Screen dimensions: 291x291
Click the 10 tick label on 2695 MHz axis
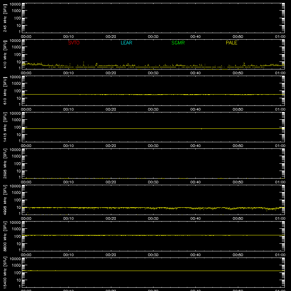(x=19, y=171)
